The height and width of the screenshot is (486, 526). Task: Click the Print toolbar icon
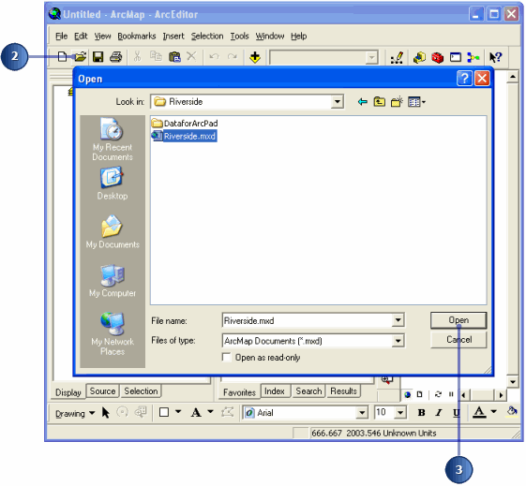115,56
